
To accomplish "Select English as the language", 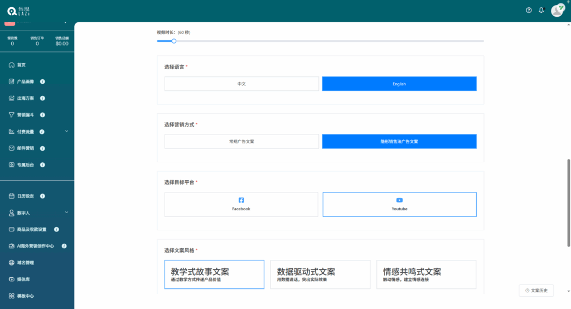I will [399, 84].
